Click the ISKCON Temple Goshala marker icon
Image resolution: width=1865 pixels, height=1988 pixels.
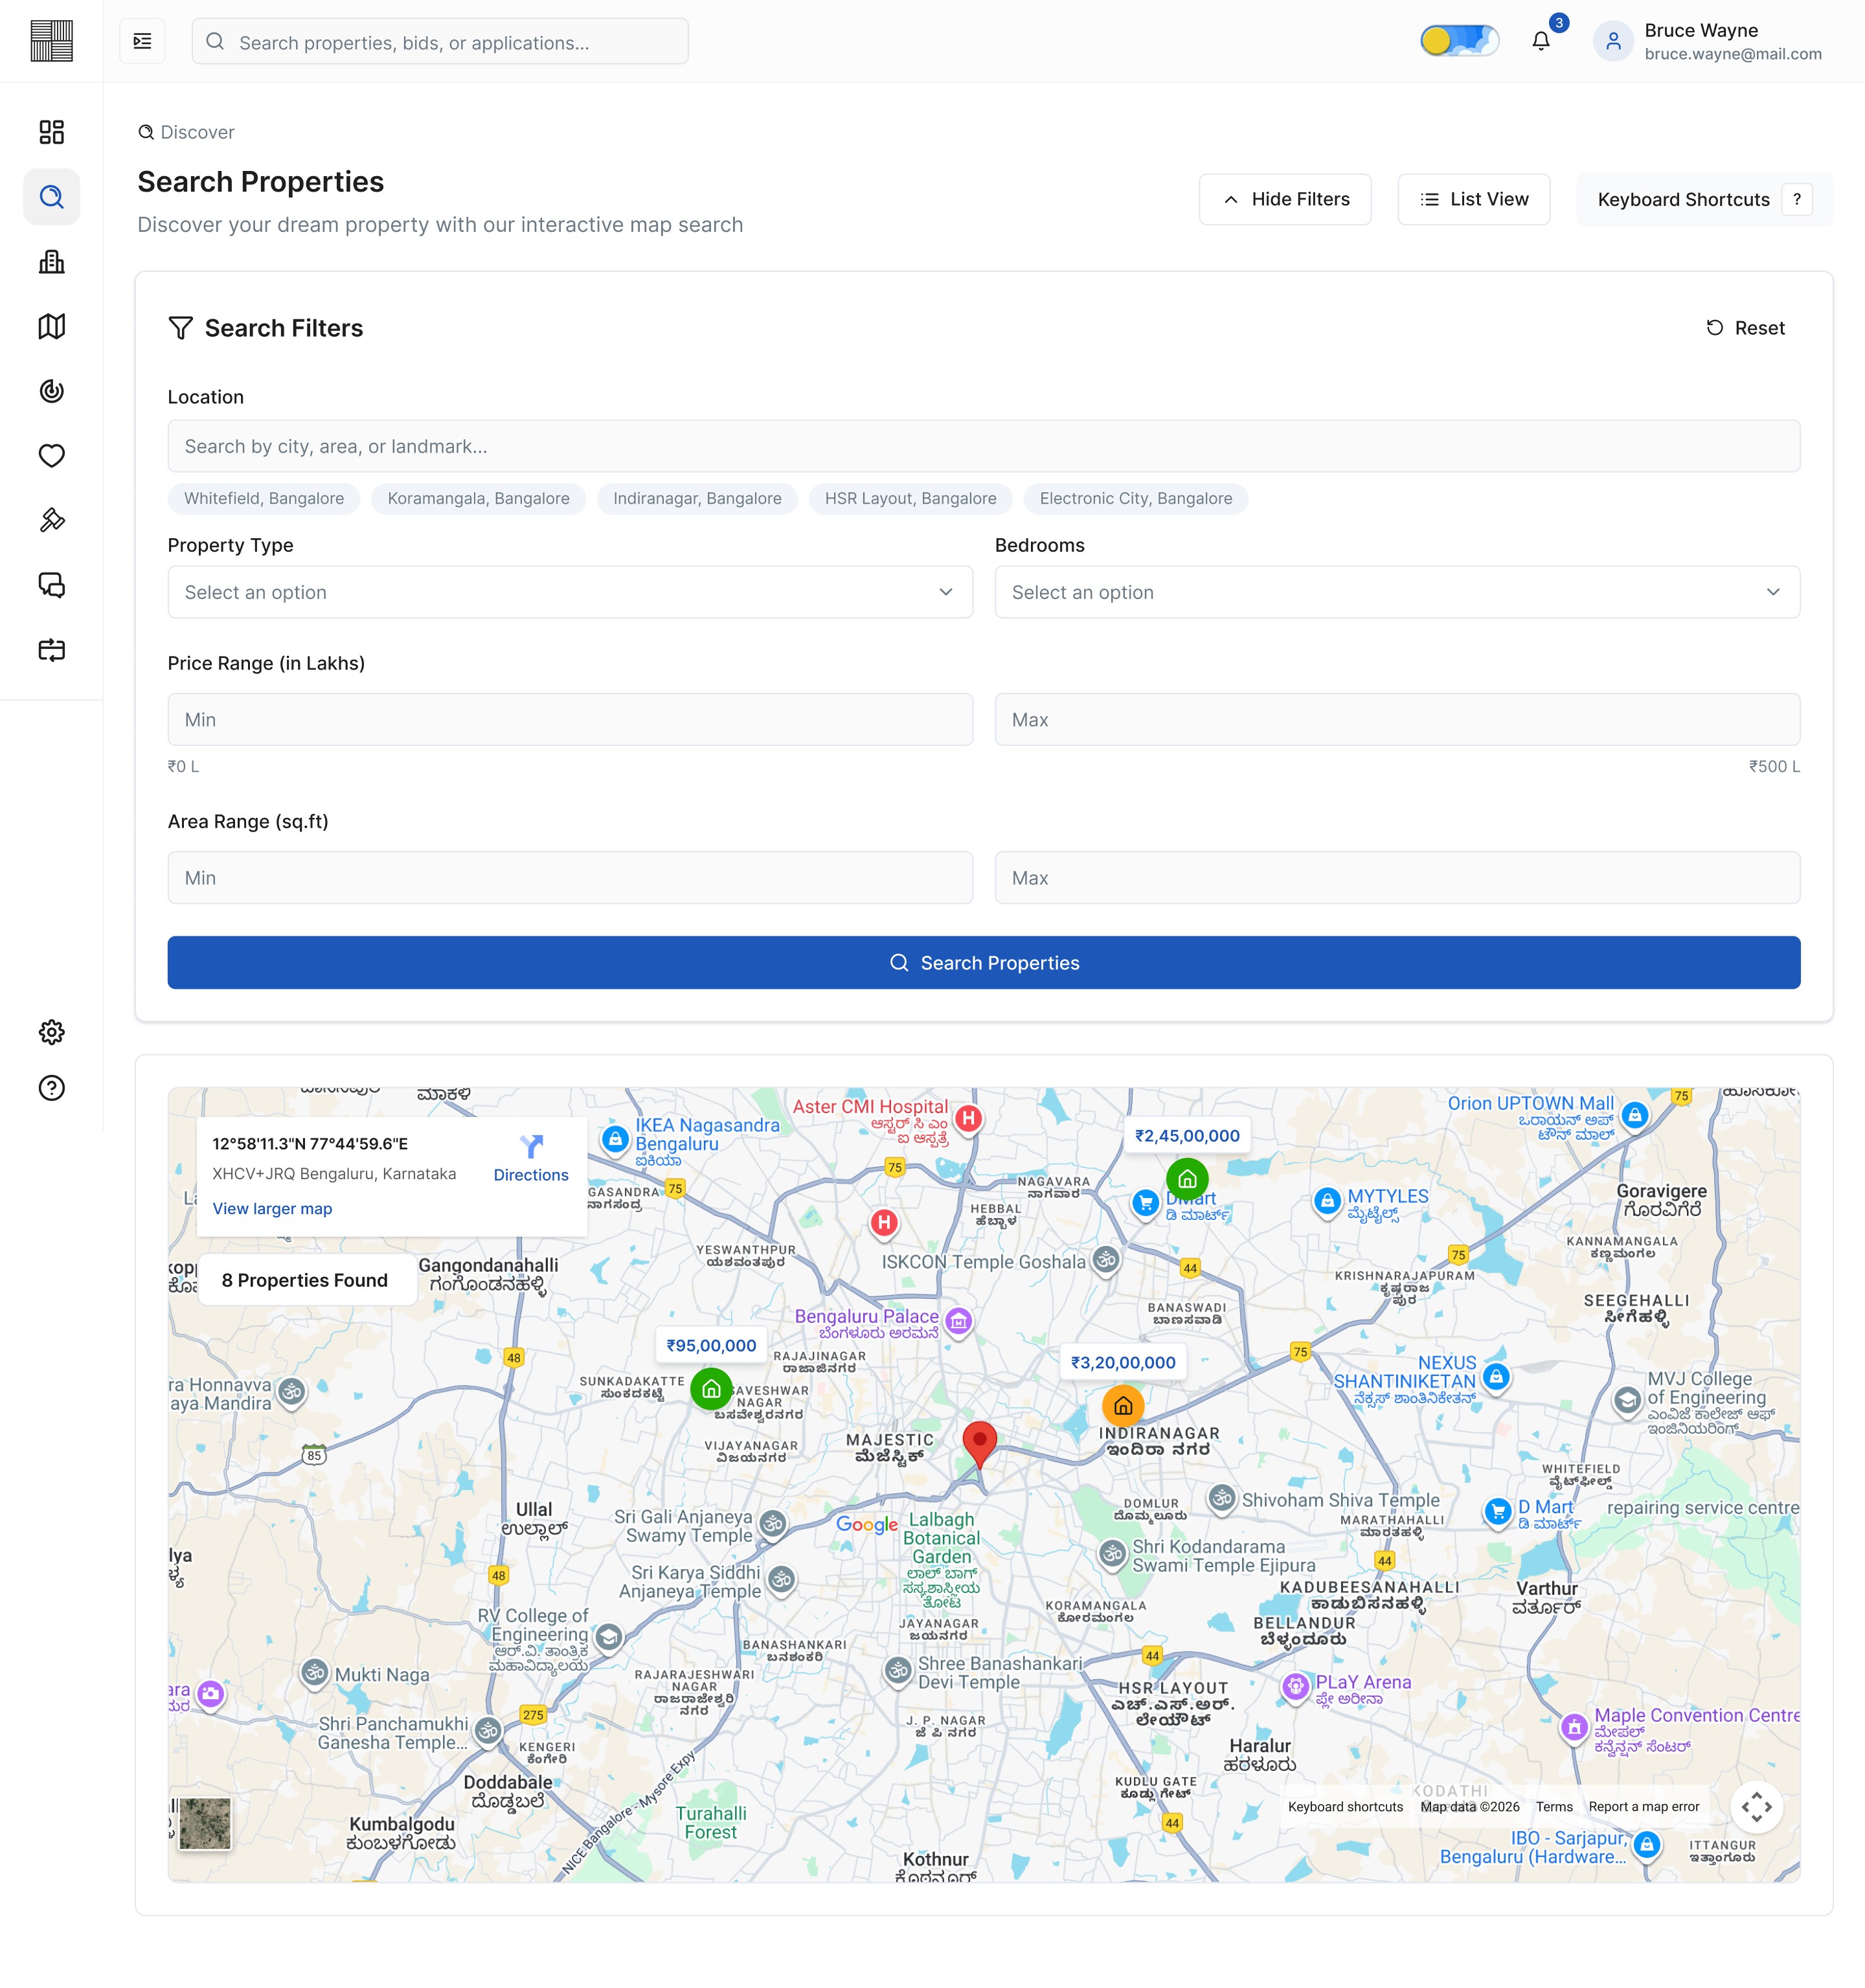[x=1106, y=1260]
